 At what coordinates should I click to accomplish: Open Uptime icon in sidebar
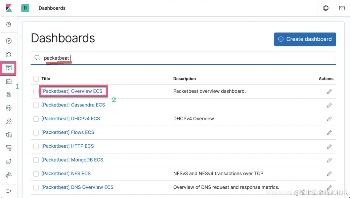(x=9, y=161)
